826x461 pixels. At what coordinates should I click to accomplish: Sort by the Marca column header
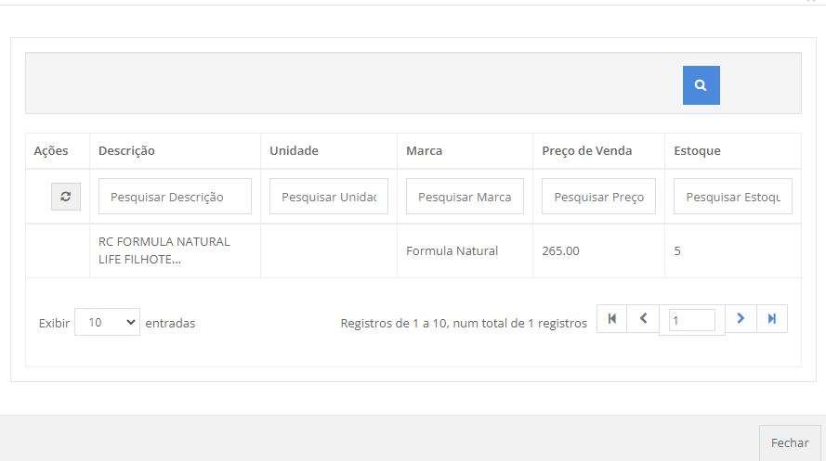click(x=424, y=151)
